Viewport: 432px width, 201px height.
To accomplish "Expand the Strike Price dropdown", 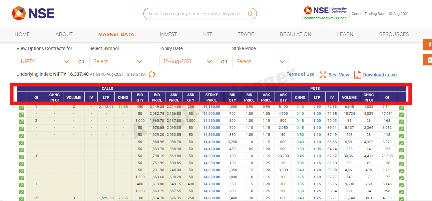I will click(261, 61).
